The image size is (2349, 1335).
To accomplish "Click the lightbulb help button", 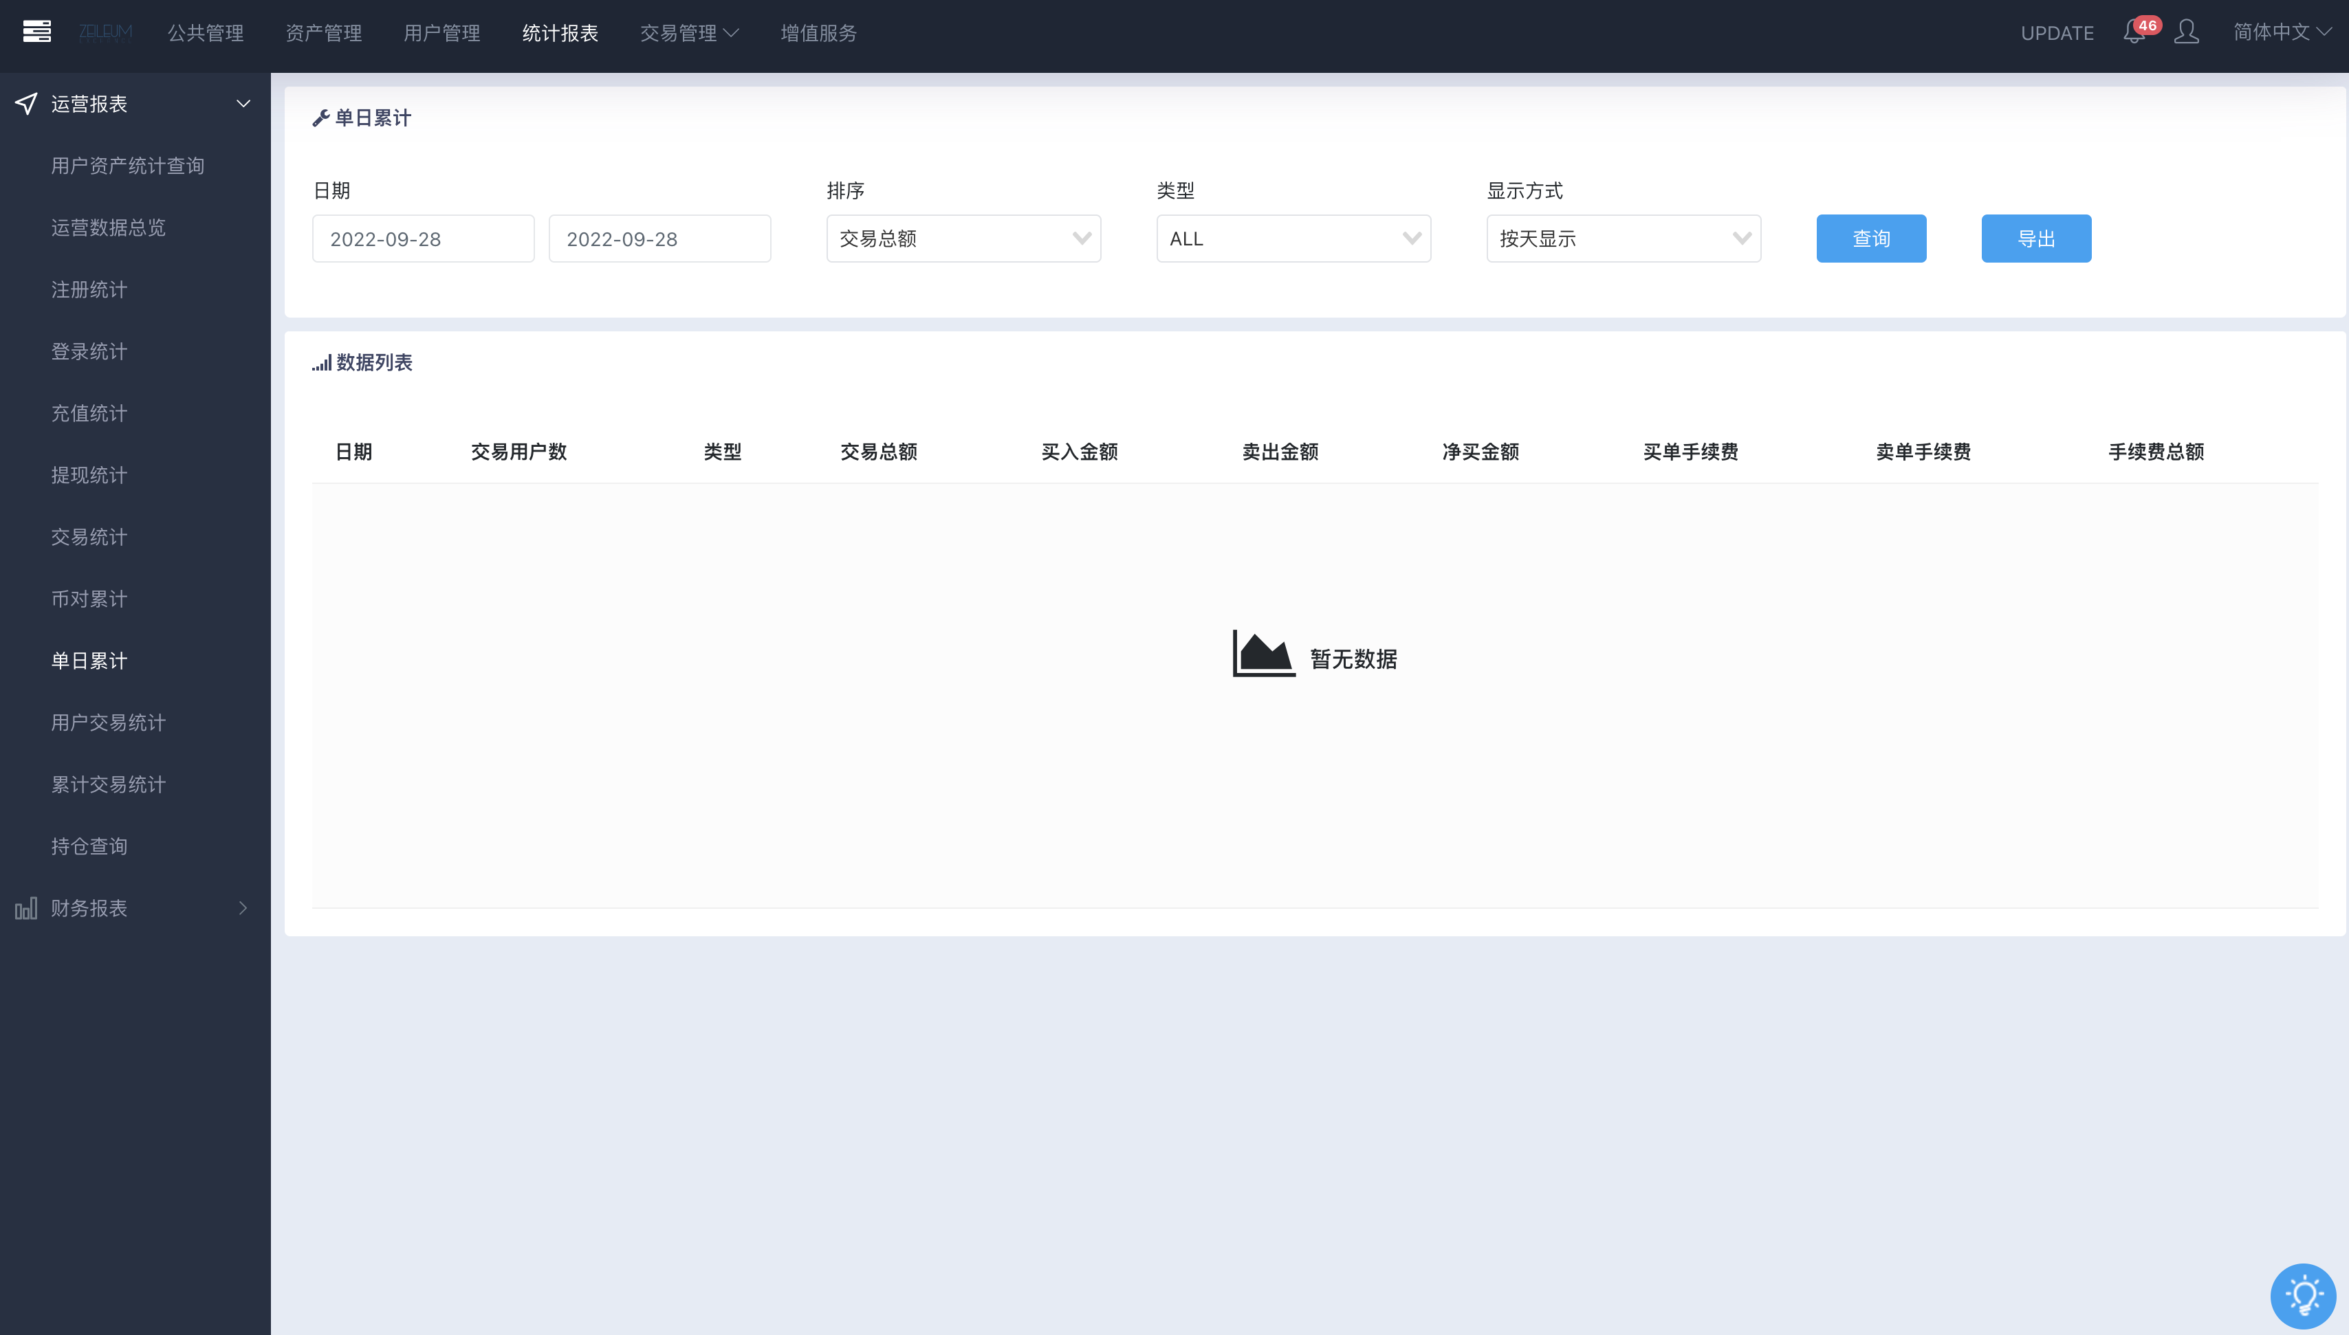I will (x=2303, y=1297).
